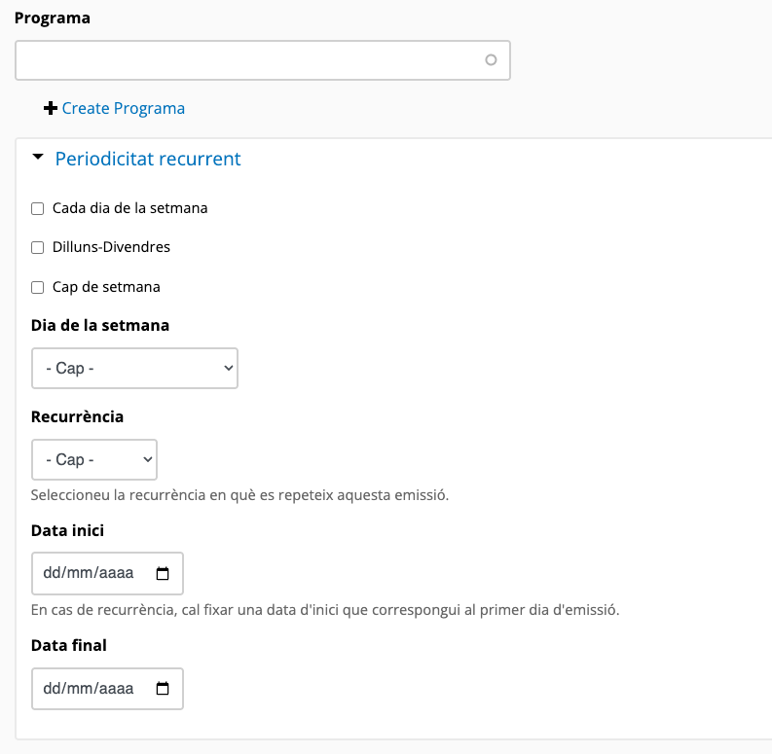Select the dd segment in Data inici
This screenshot has height=754, width=772.
click(x=53, y=574)
